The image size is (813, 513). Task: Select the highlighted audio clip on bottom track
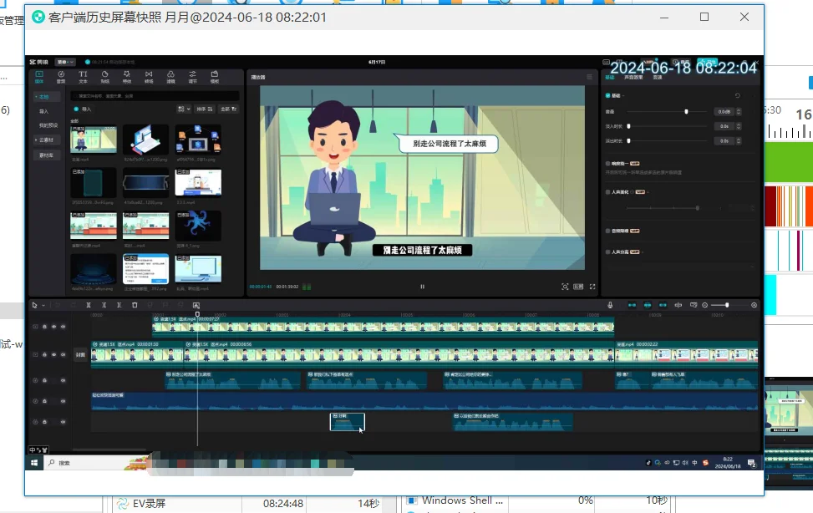pyautogui.click(x=348, y=422)
